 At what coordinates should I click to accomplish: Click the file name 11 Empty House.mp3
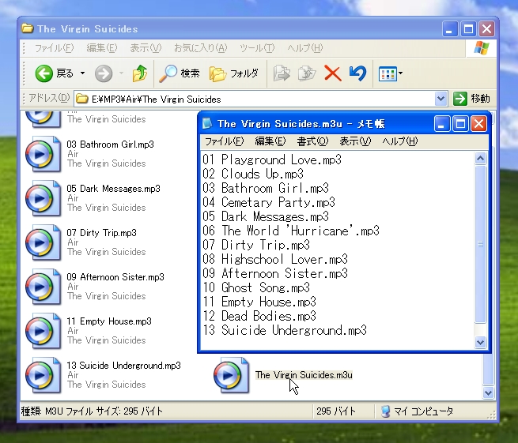pos(109,321)
